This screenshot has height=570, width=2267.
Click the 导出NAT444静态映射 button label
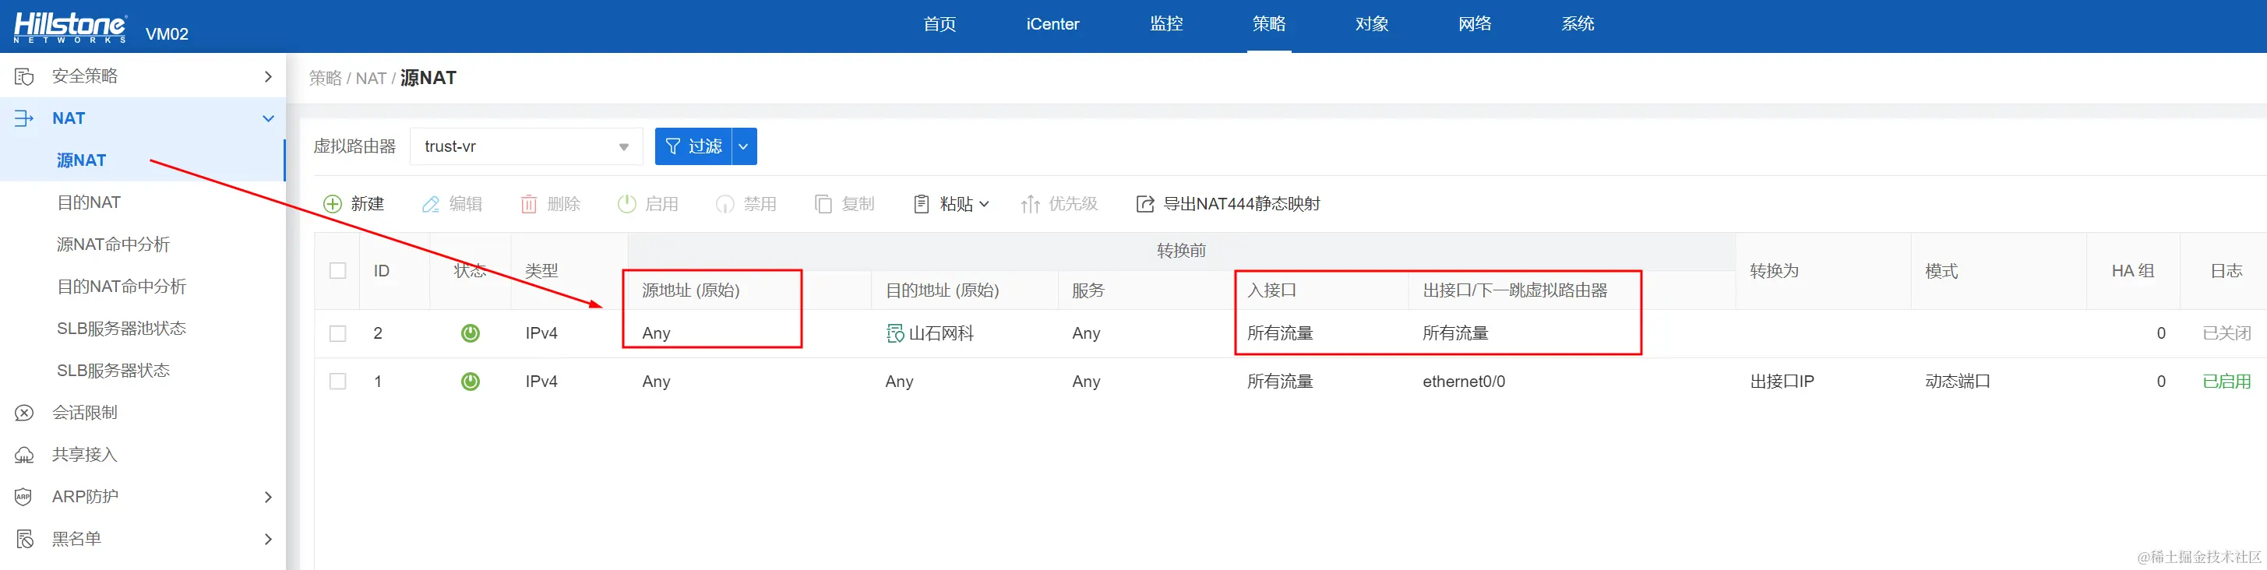tap(1242, 204)
